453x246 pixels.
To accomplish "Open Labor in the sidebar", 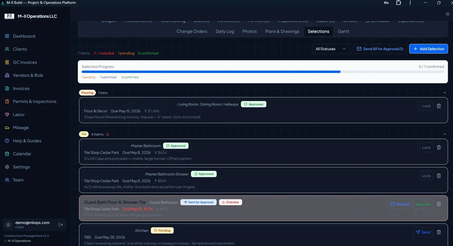I will click(19, 114).
